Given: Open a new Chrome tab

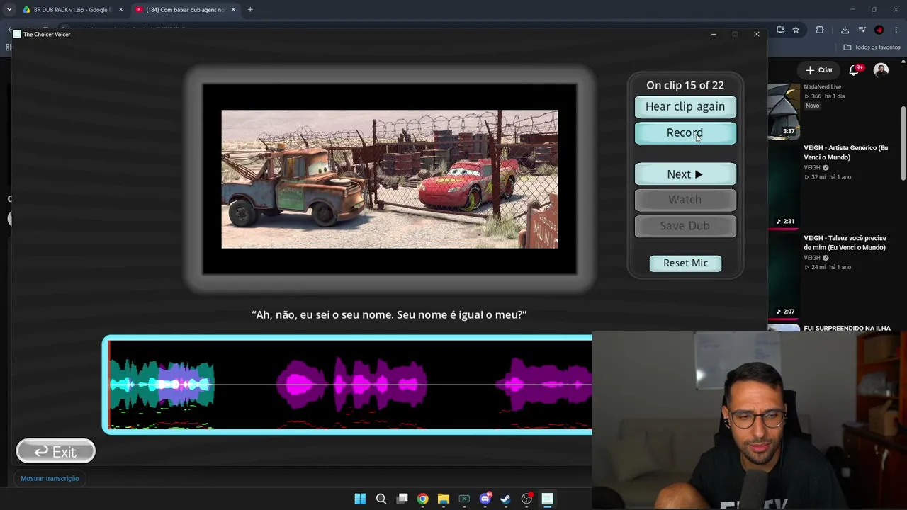Looking at the screenshot, I should (250, 10).
